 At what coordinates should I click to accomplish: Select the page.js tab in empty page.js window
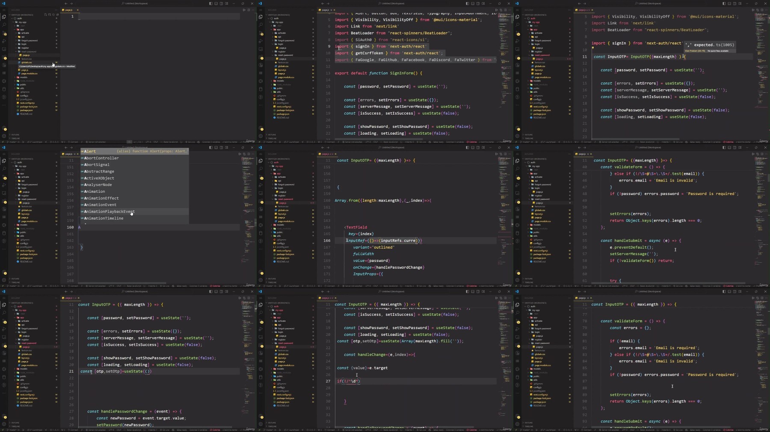[68, 10]
